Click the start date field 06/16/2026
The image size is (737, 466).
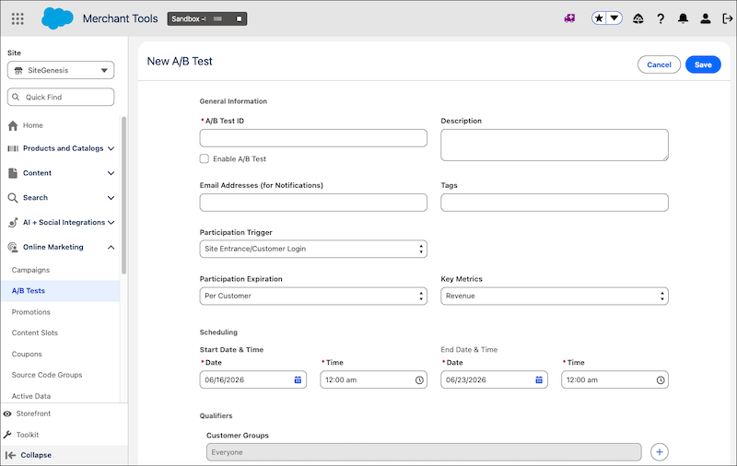point(252,379)
